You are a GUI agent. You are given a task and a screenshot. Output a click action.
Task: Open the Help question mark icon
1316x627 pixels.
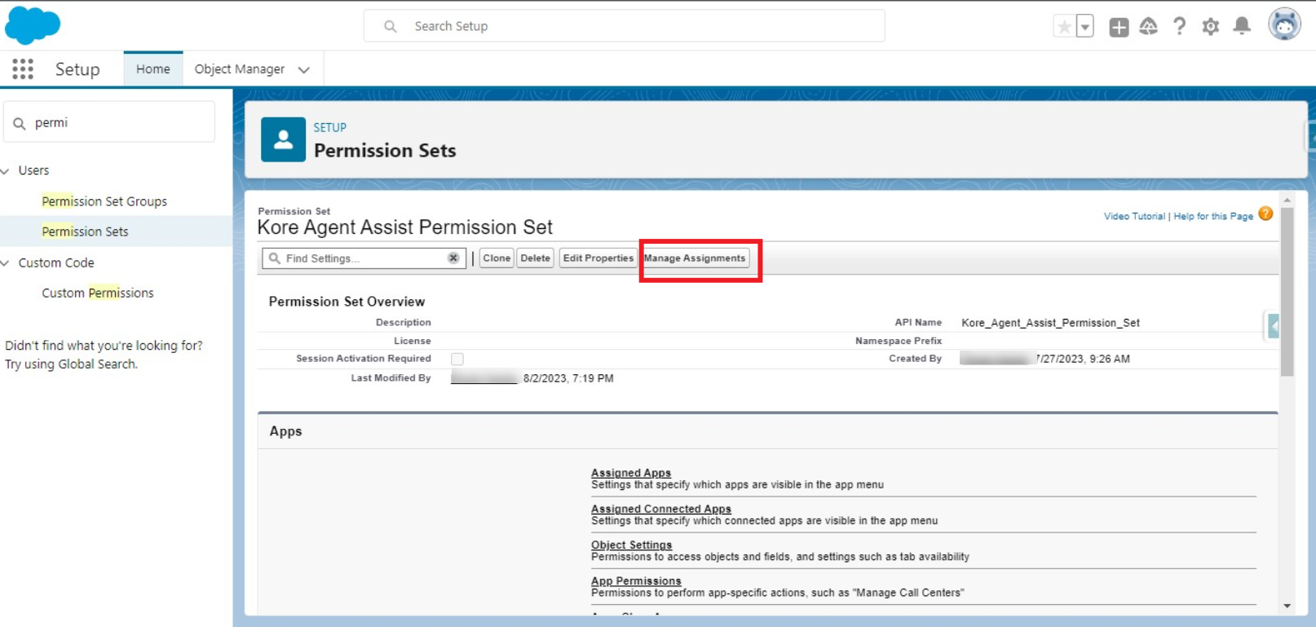coord(1179,27)
